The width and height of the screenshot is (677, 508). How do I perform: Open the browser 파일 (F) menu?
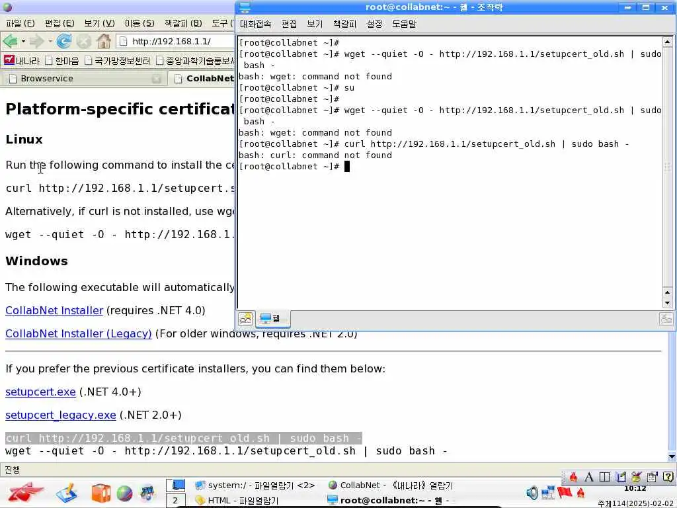tap(20, 23)
